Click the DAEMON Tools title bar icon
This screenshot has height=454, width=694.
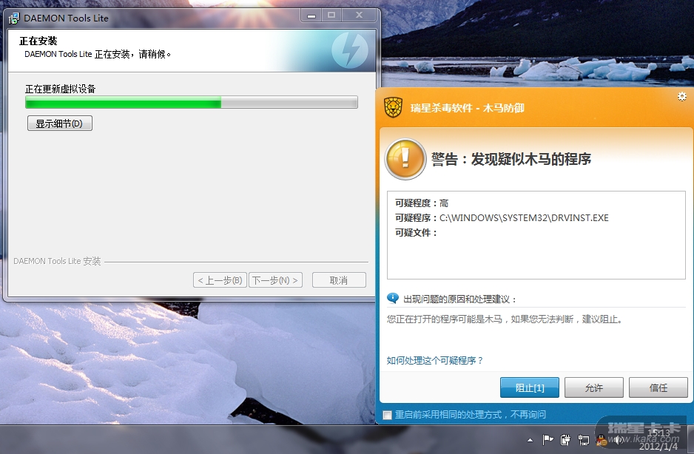coord(14,18)
